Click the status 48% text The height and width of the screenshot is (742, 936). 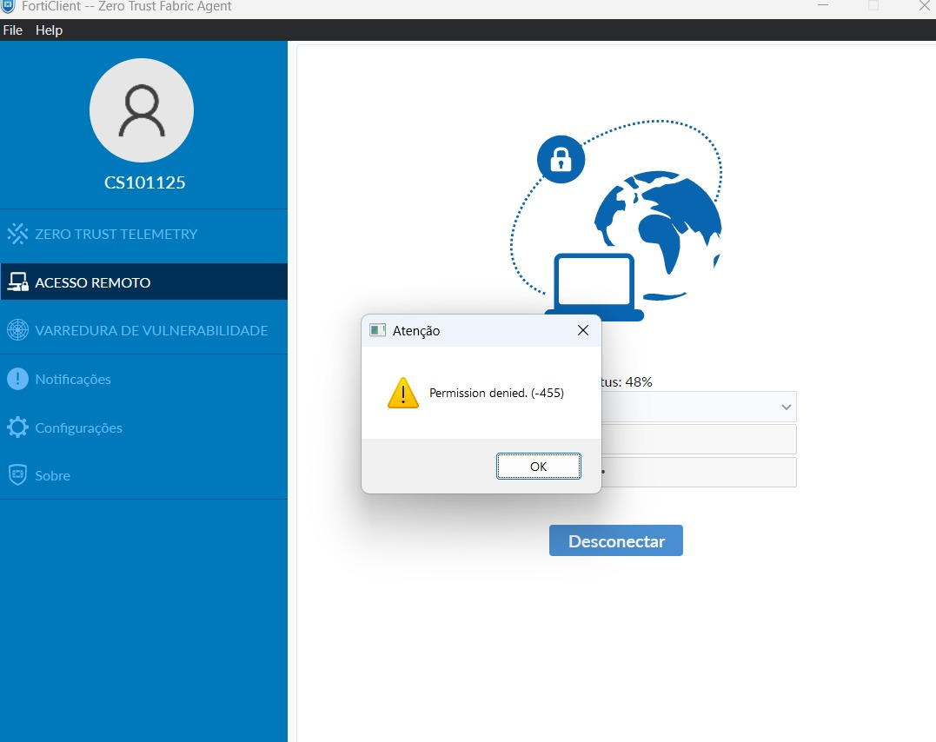pyautogui.click(x=627, y=382)
